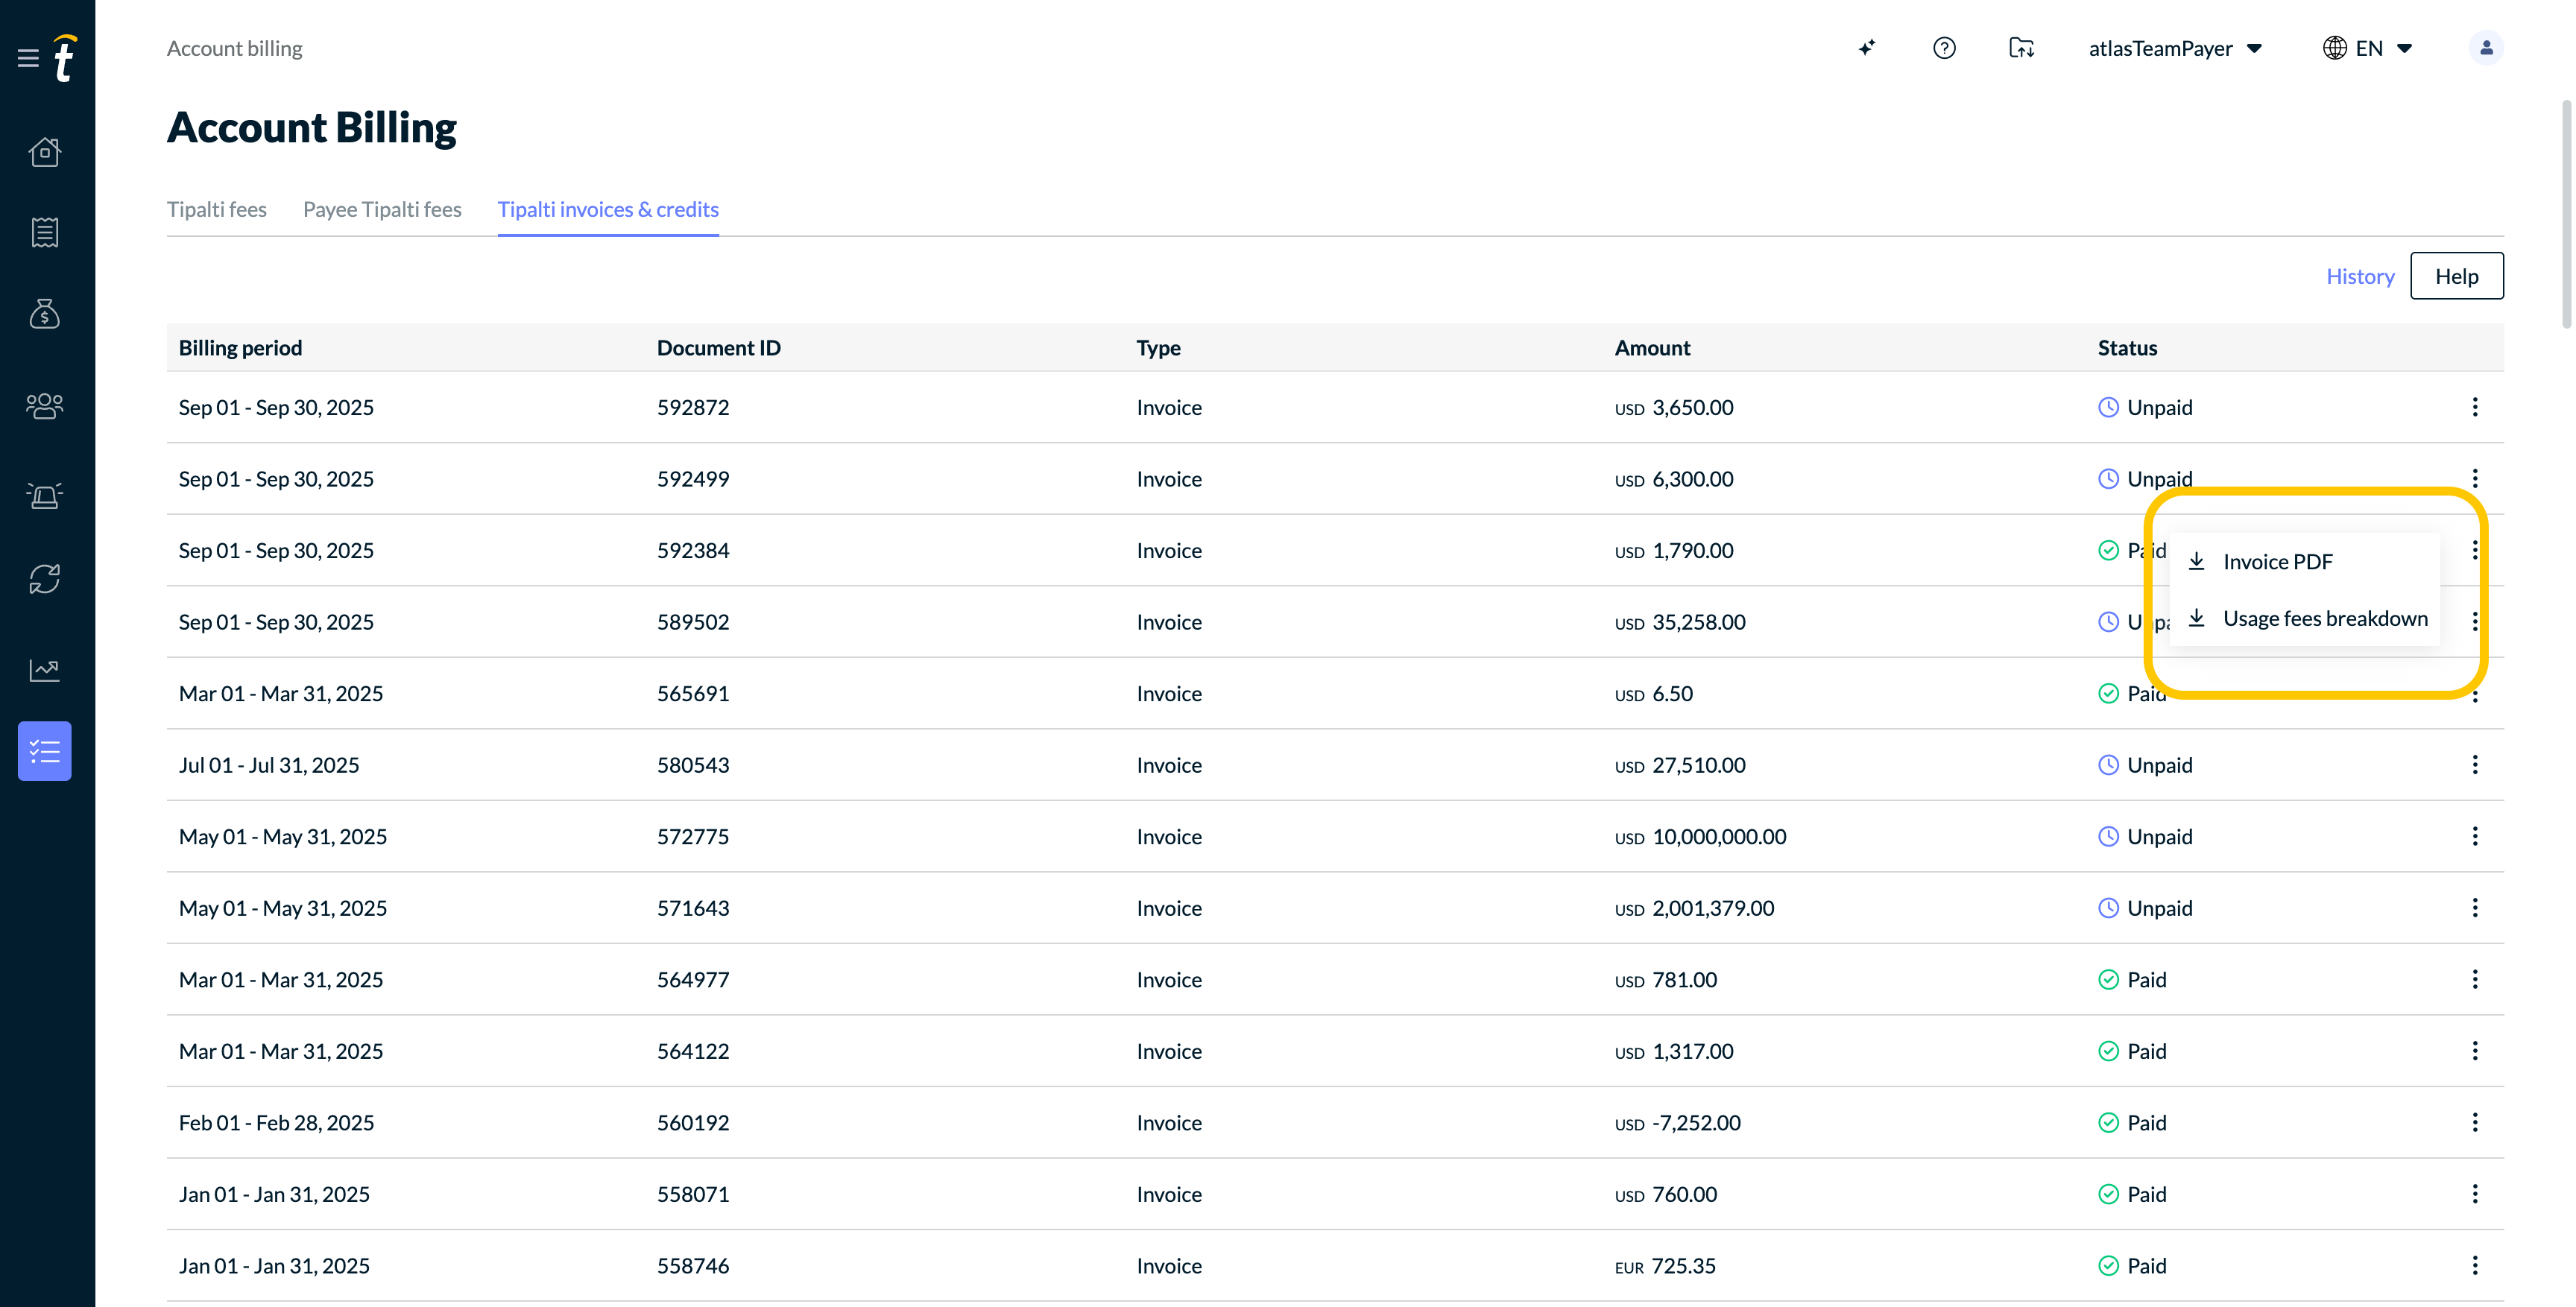Viewport: 2576px width, 1307px height.
Task: Click the Tipalti logo
Action: [x=65, y=58]
